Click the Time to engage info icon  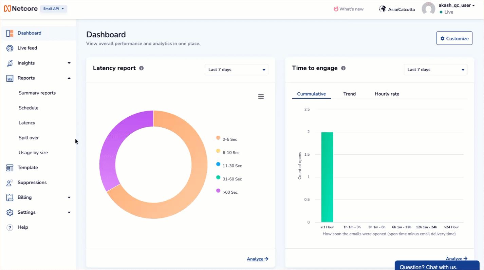point(343,68)
